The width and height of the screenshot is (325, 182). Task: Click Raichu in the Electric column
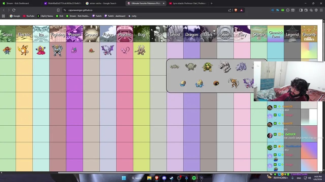coord(24,50)
